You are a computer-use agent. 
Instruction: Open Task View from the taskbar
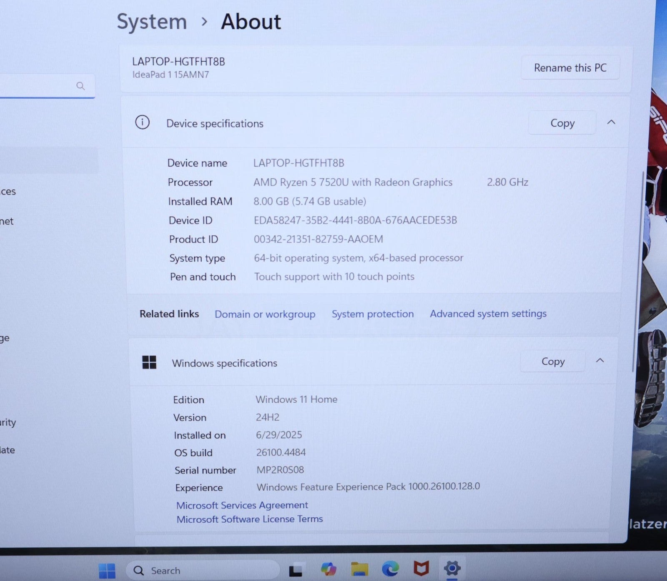[296, 570]
